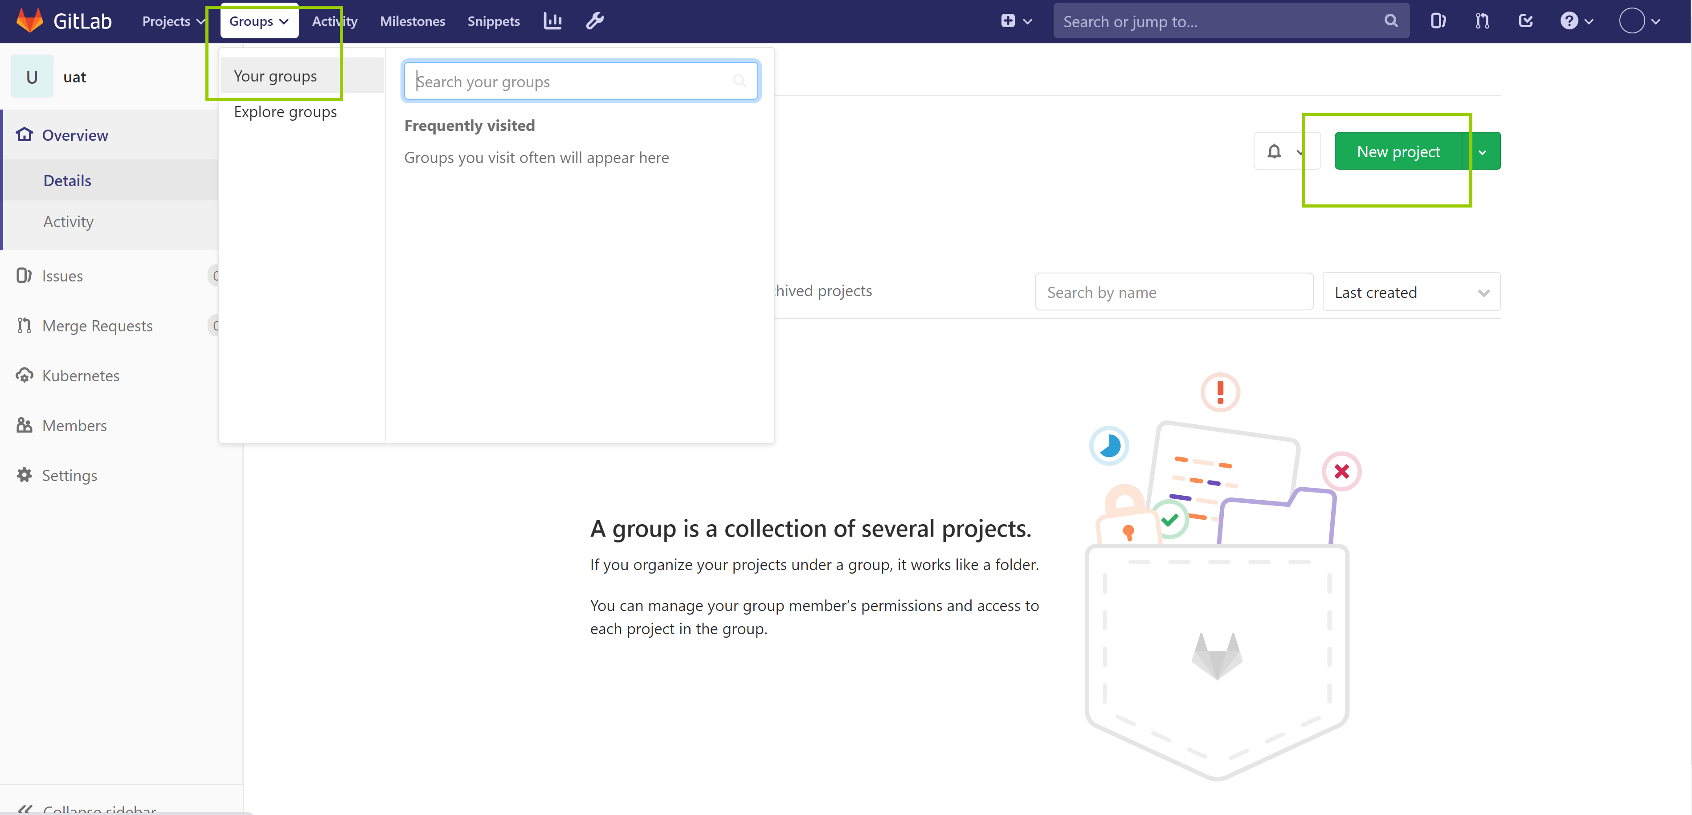The height and width of the screenshot is (815, 1692).
Task: Open Milestones in the top navbar
Action: tap(413, 21)
